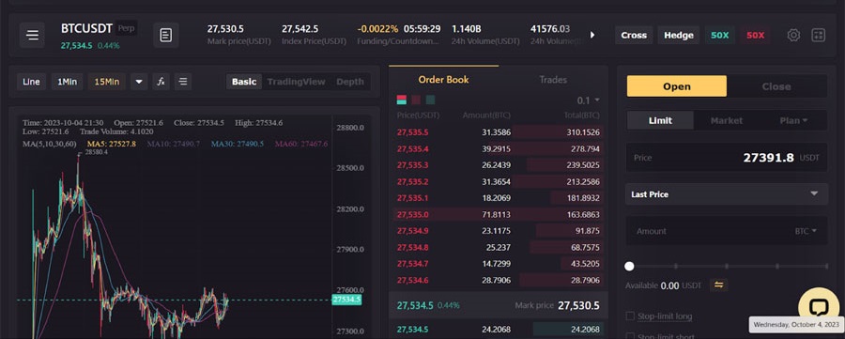Select ask price 27,534.9 row

click(499, 231)
